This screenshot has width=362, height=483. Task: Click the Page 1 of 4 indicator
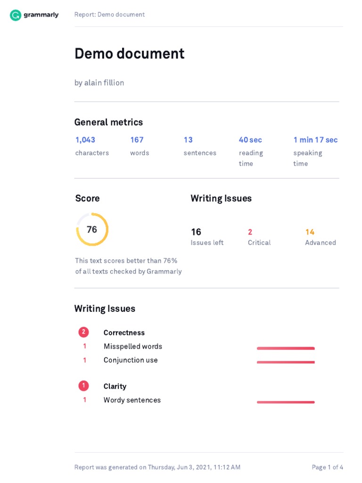click(327, 467)
